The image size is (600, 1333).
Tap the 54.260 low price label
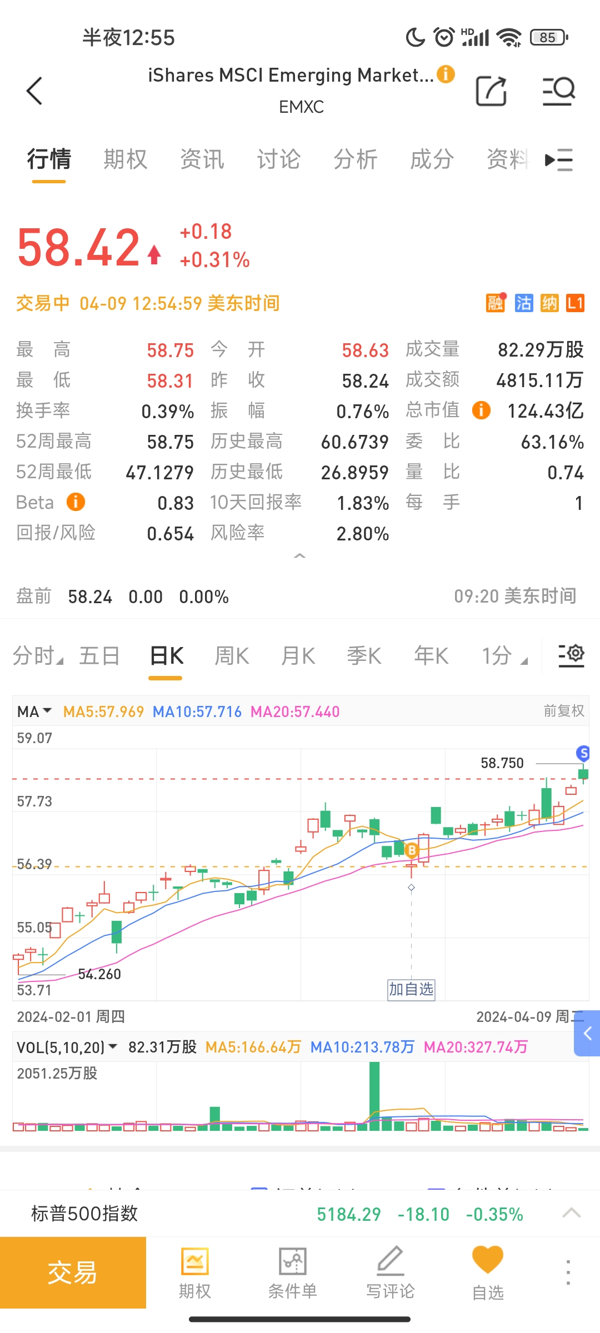pos(99,974)
